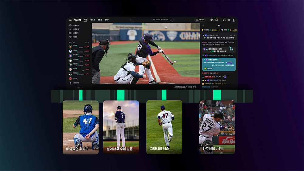The width and height of the screenshot is (304, 171).
Task: Click the baseball live video player
Action: click(146, 53)
